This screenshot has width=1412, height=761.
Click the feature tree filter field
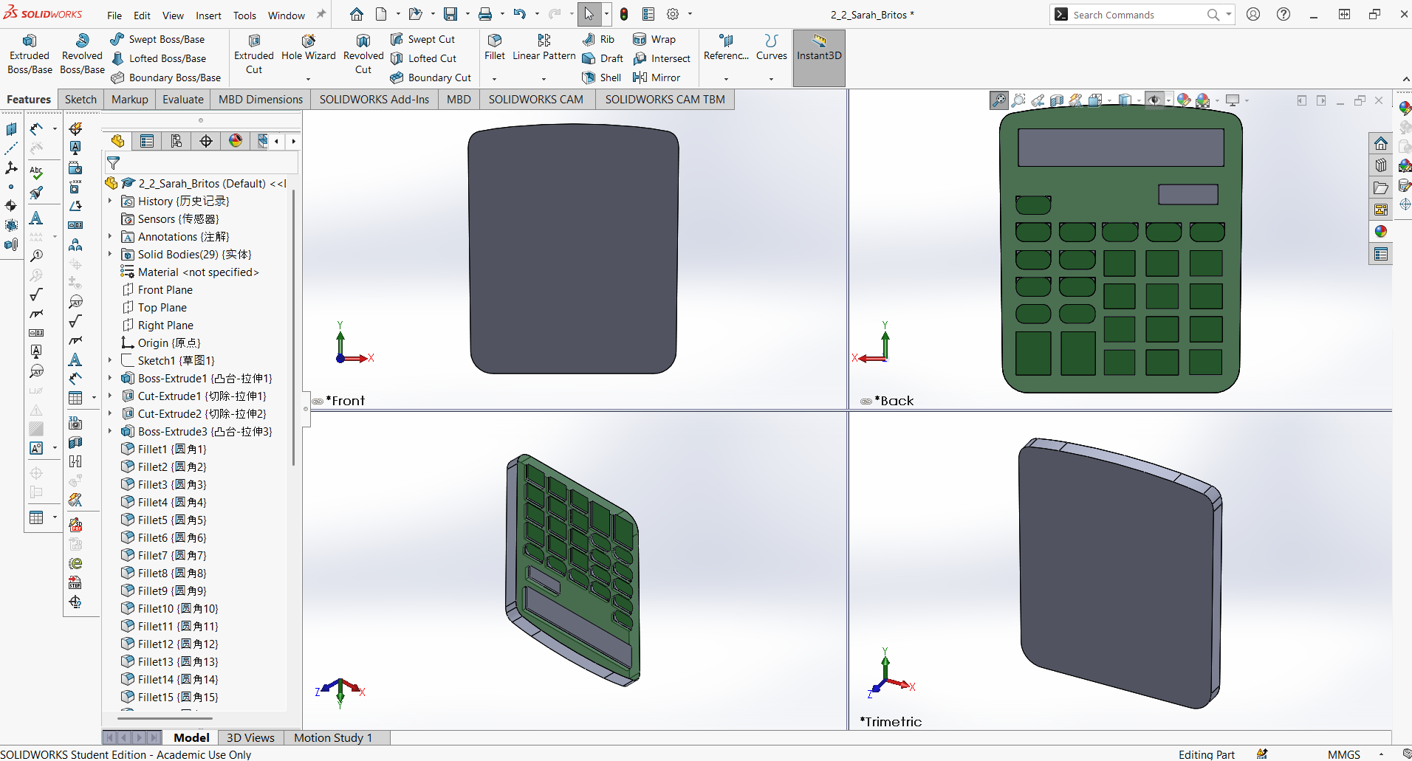coord(202,162)
